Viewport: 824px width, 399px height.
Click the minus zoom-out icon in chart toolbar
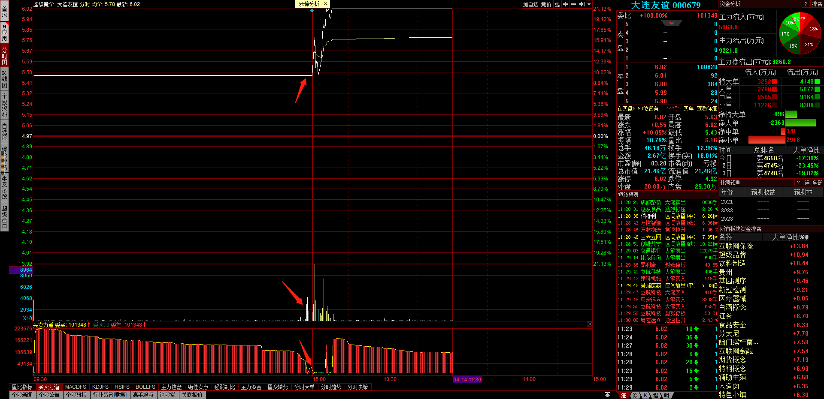(x=573, y=4)
